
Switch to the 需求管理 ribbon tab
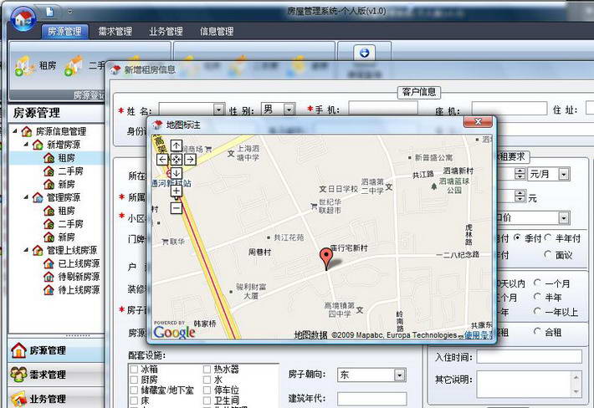click(x=115, y=32)
